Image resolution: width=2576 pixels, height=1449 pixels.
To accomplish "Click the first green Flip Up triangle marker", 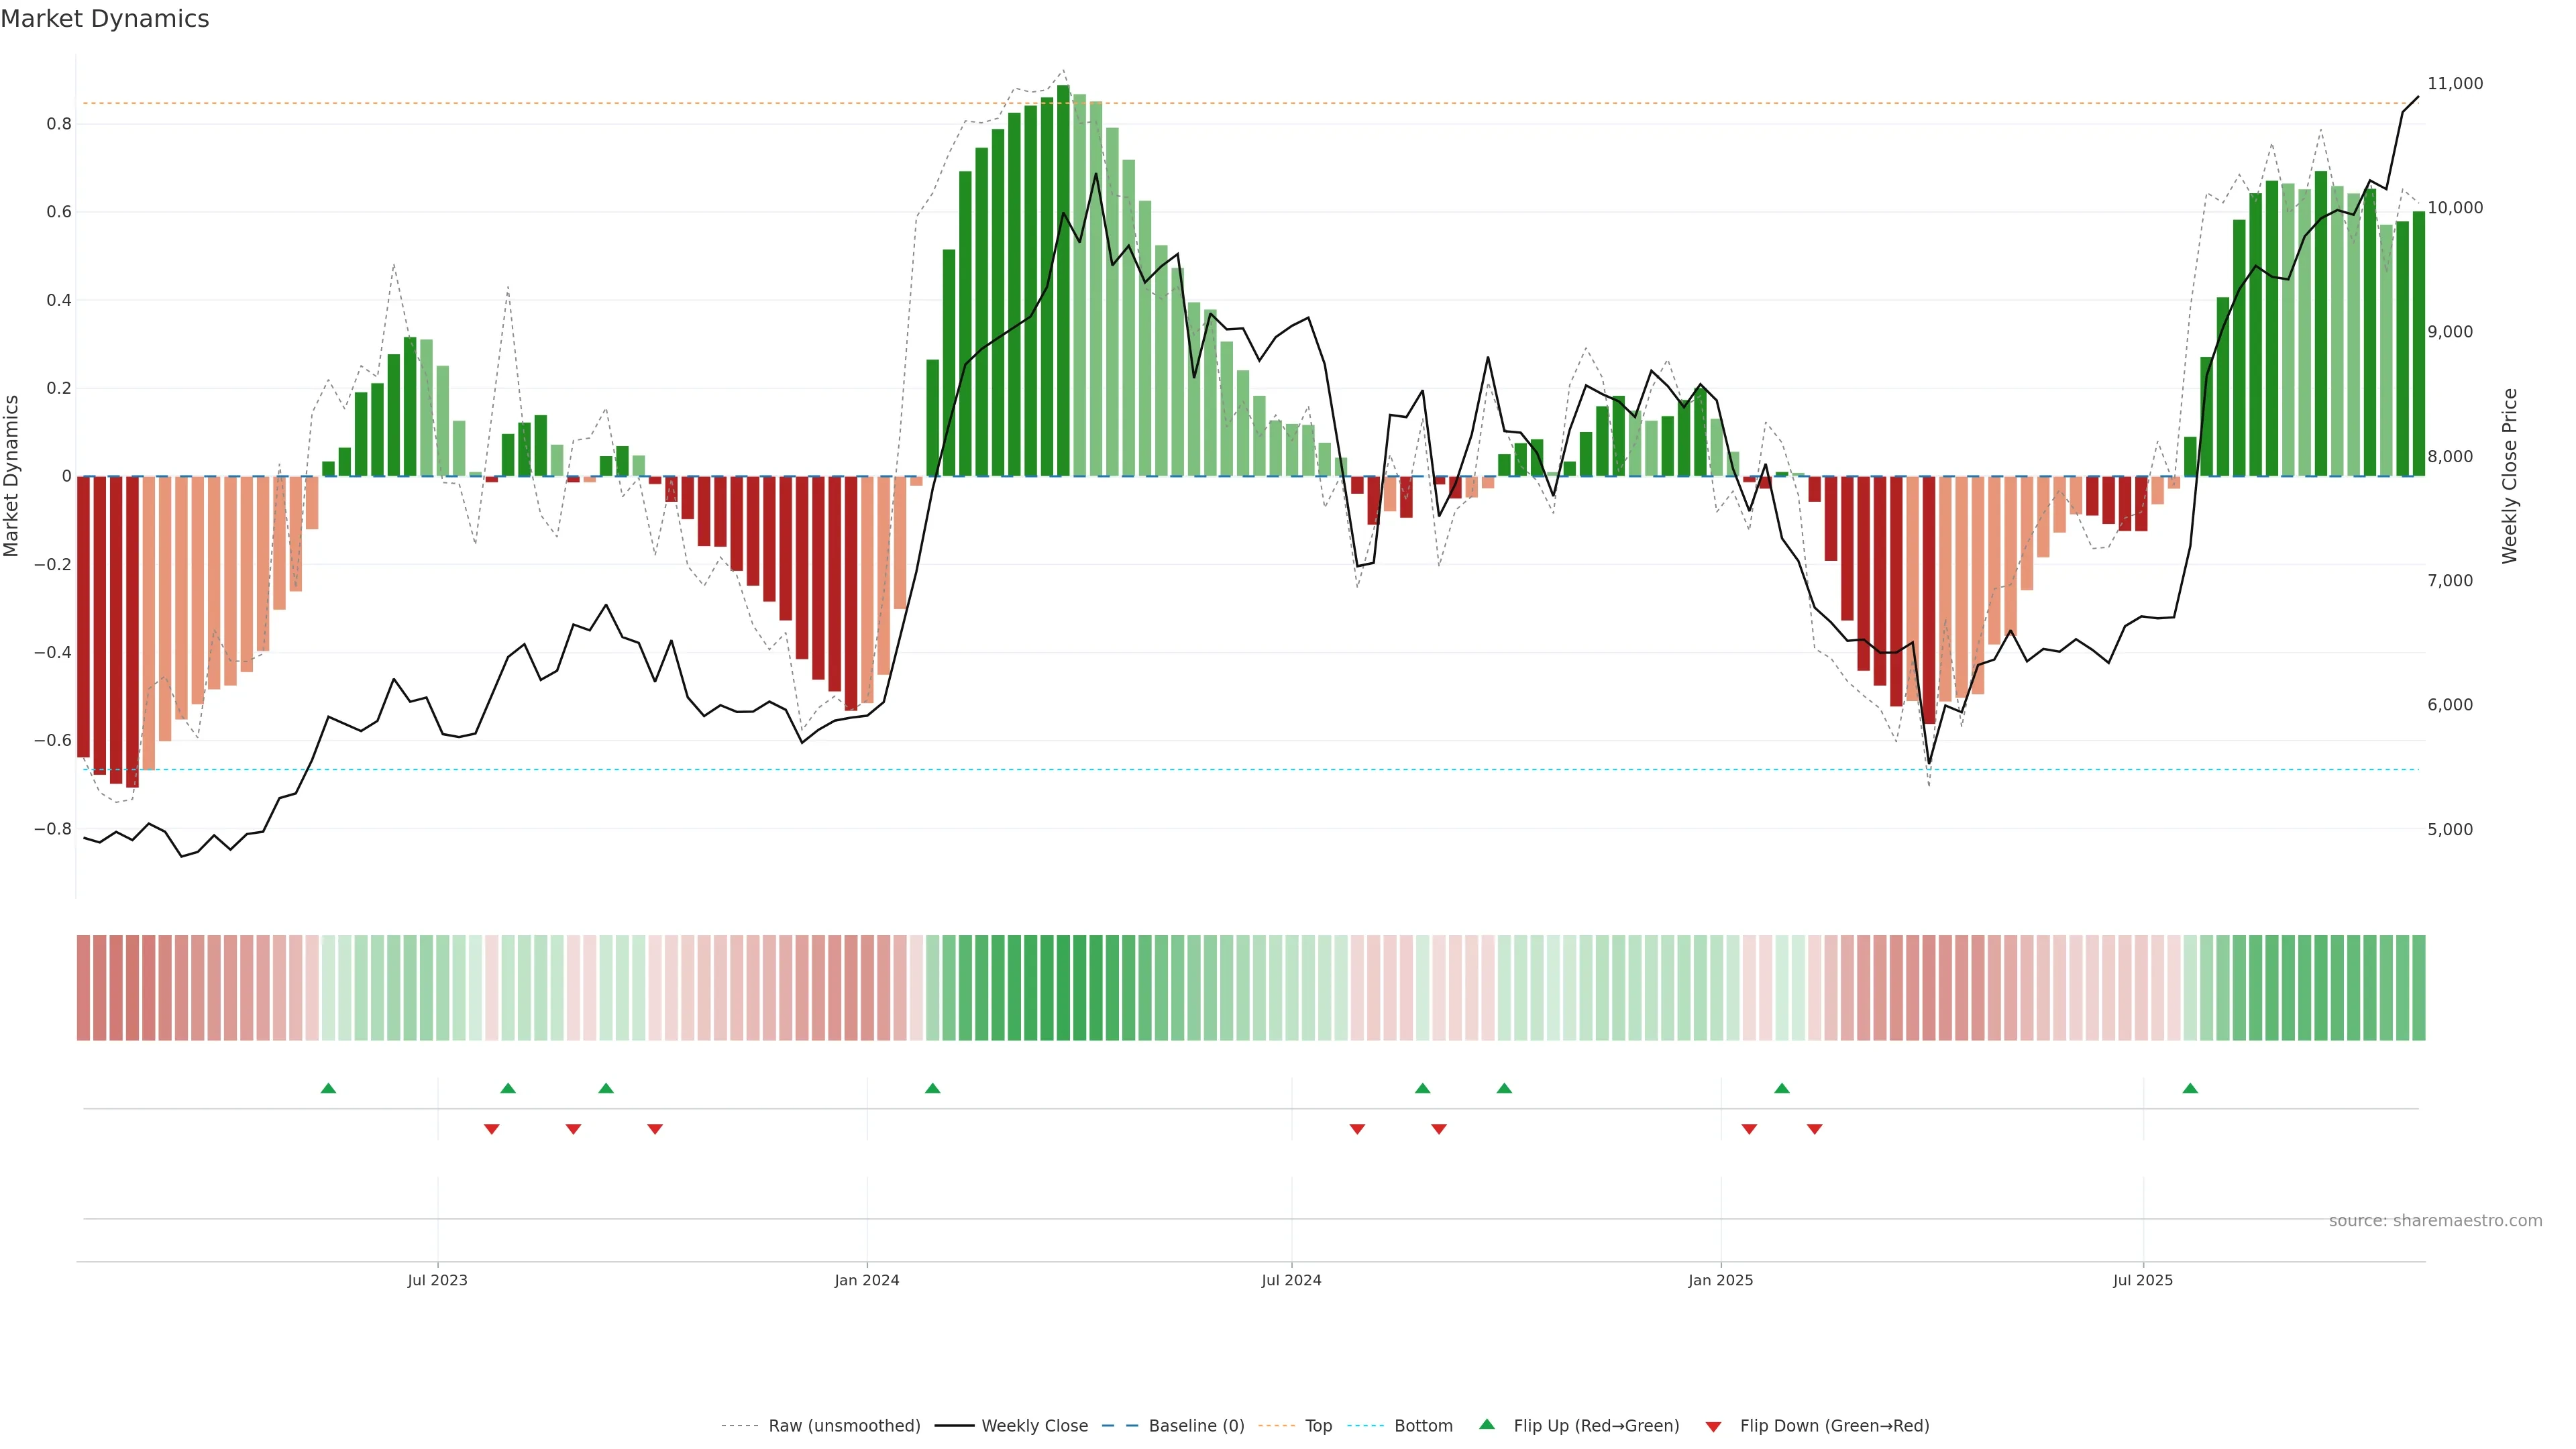I will (x=328, y=1088).
